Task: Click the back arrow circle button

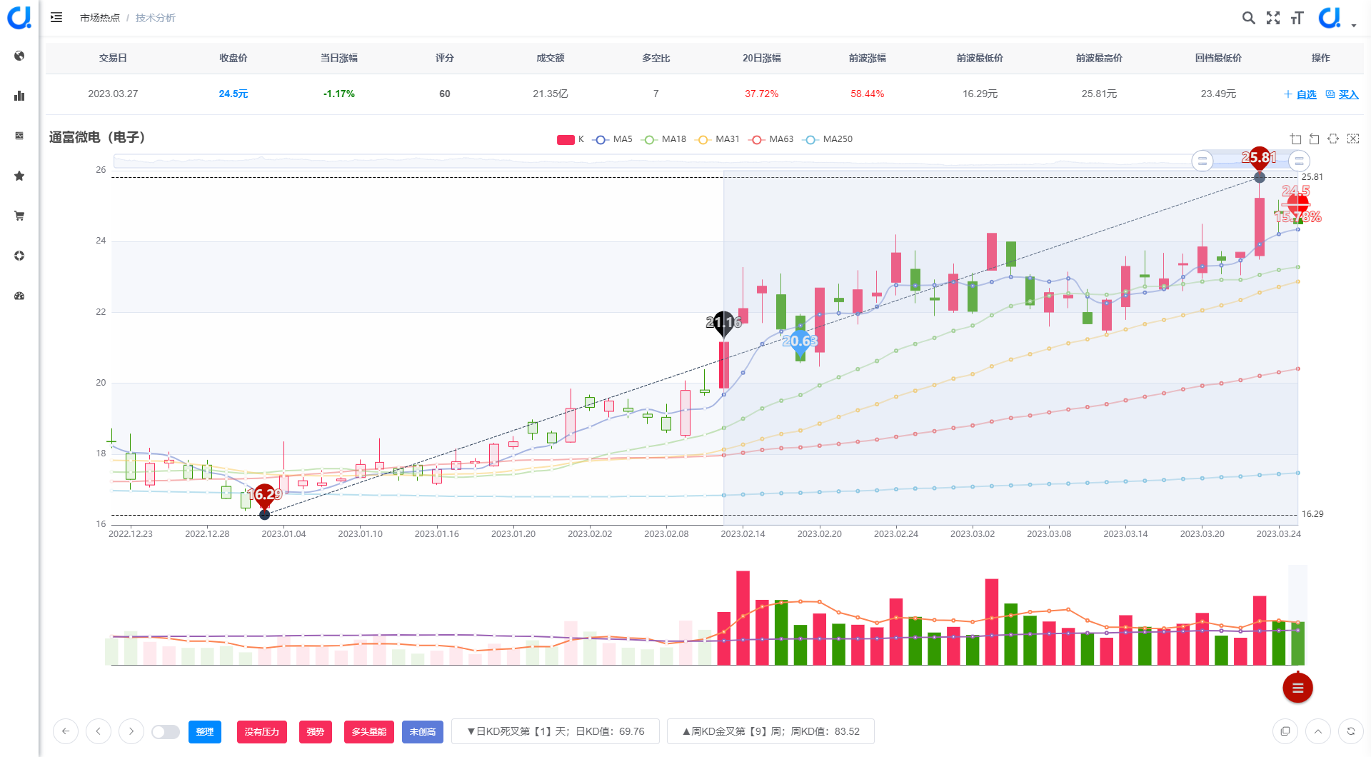Action: pyautogui.click(x=66, y=731)
